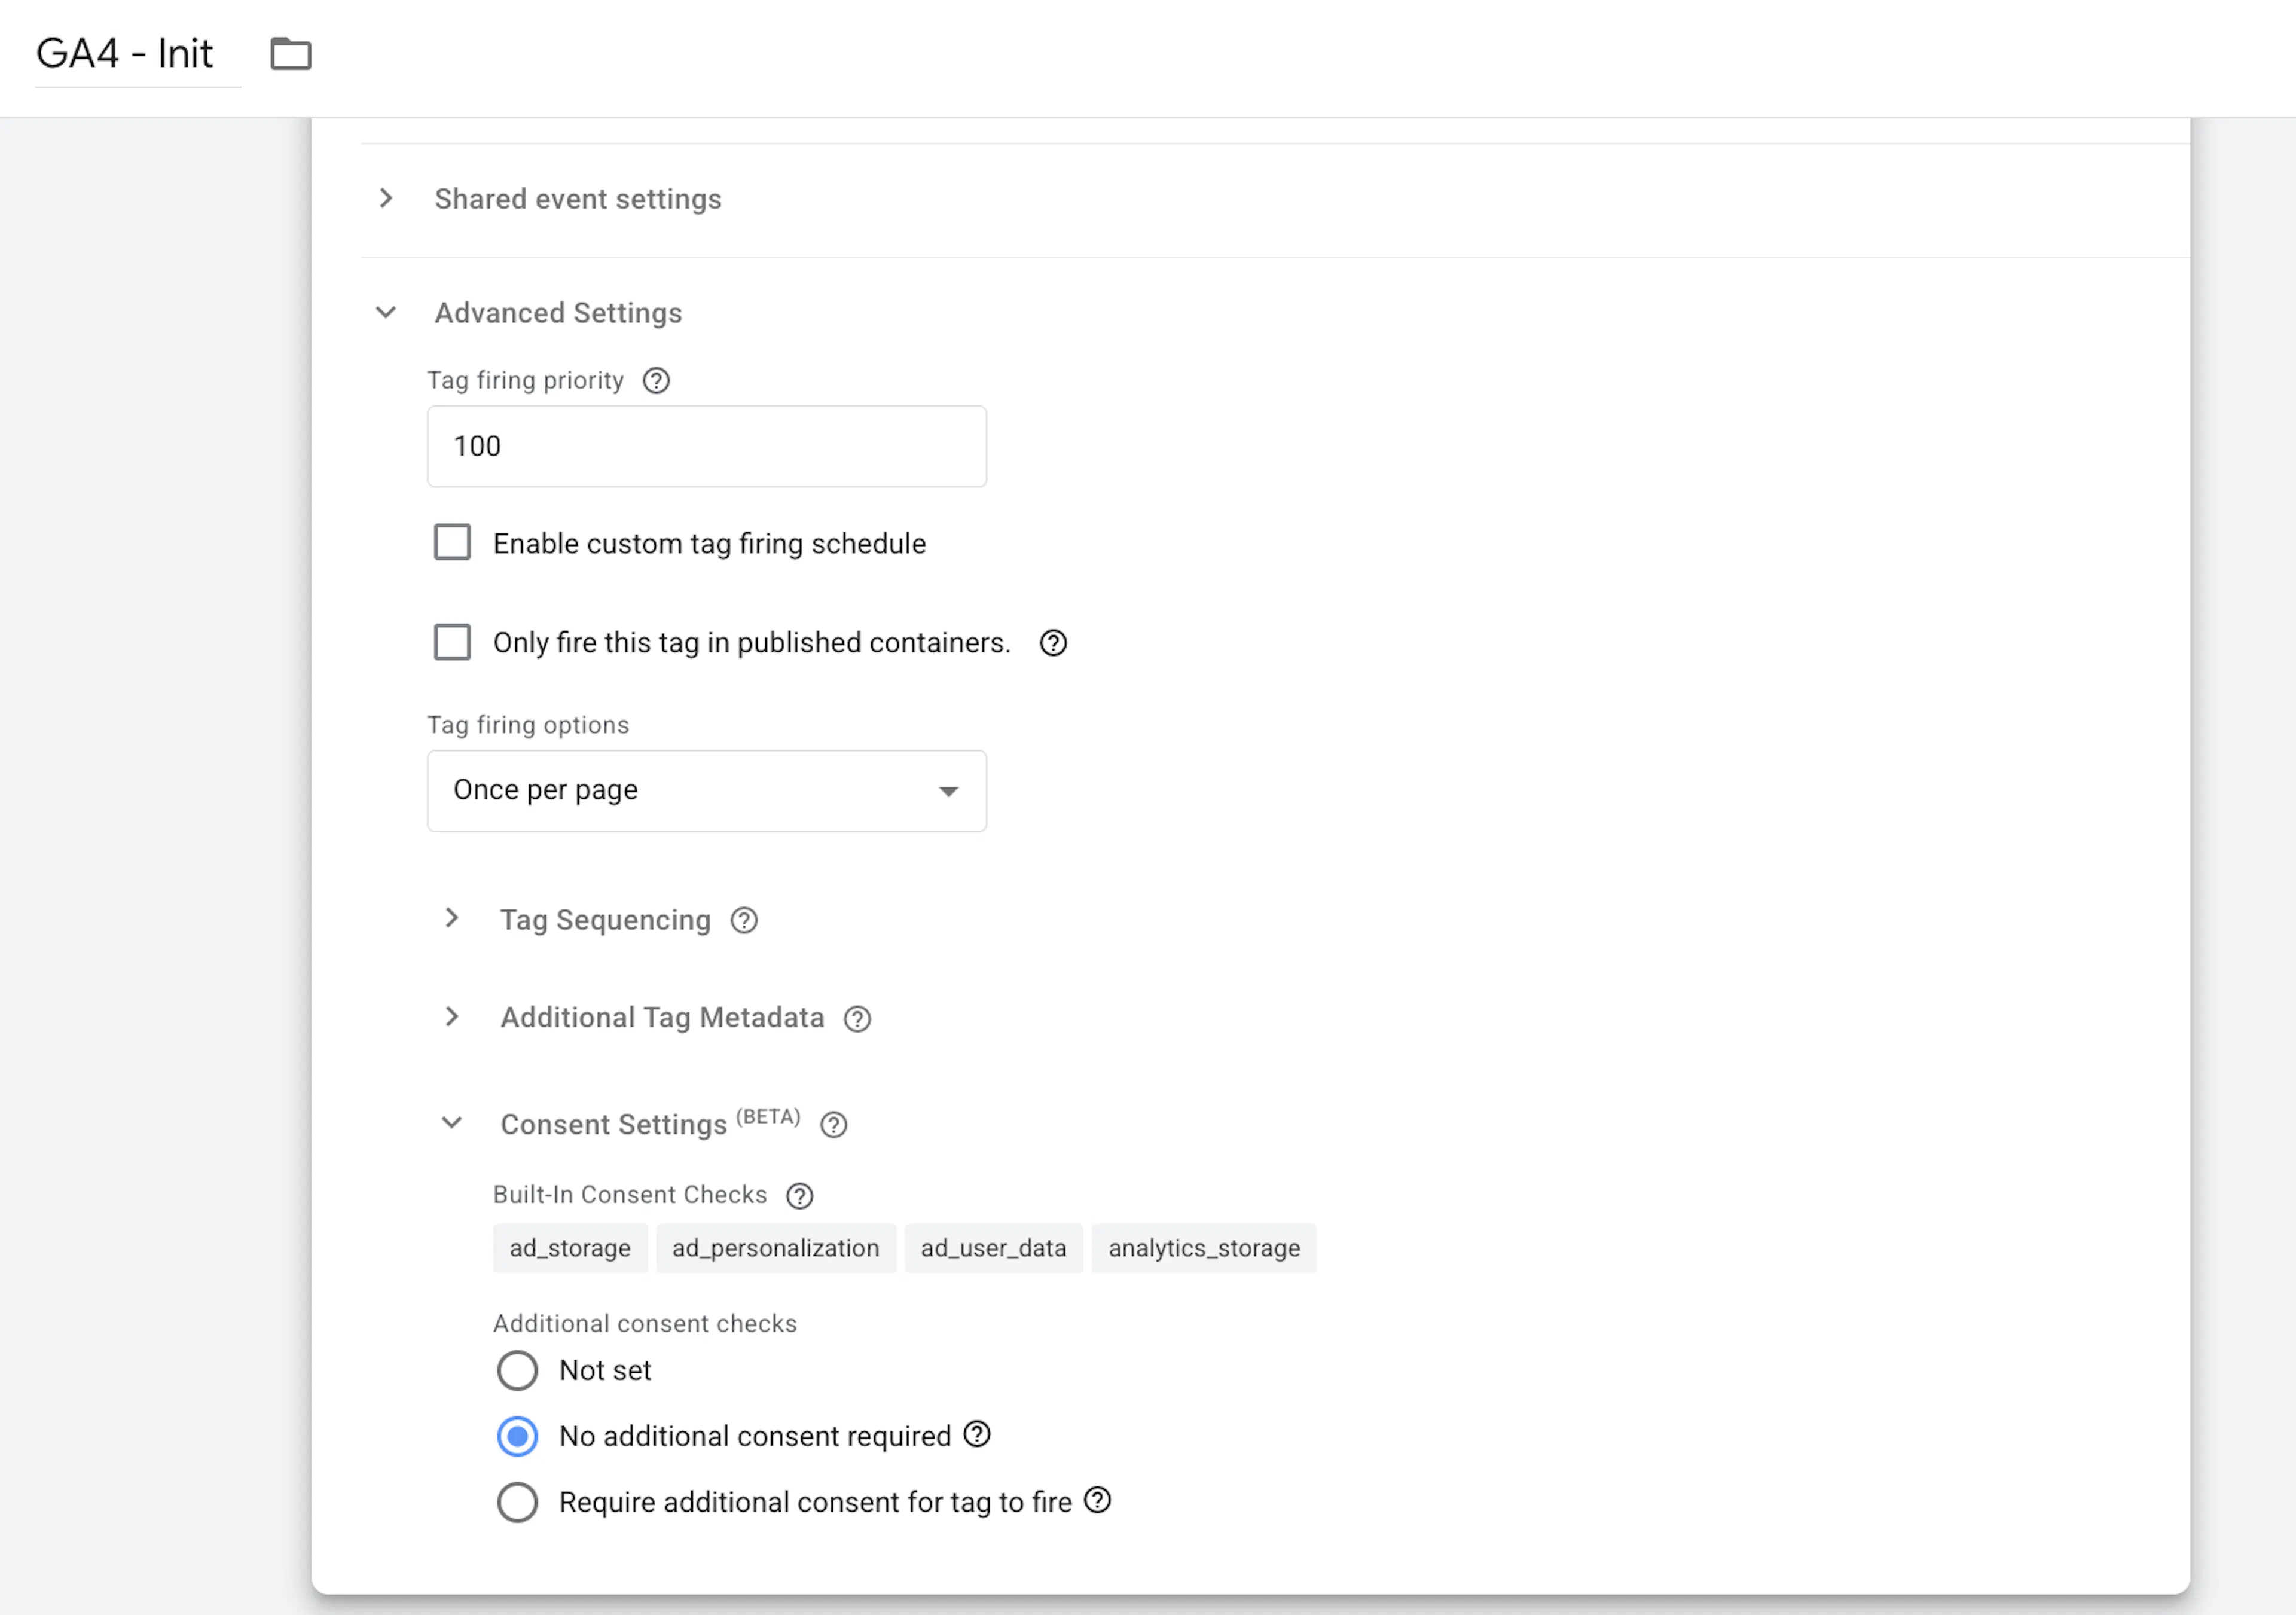Expand Shared event settings section
This screenshot has height=1615, width=2296.
386,198
